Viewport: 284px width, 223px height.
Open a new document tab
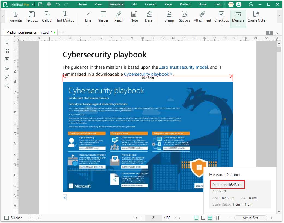click(62, 32)
